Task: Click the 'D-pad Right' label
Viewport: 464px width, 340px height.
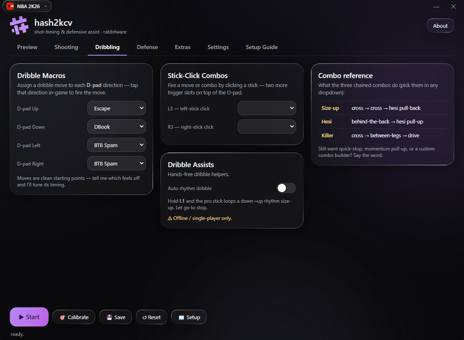Action: pos(31,164)
